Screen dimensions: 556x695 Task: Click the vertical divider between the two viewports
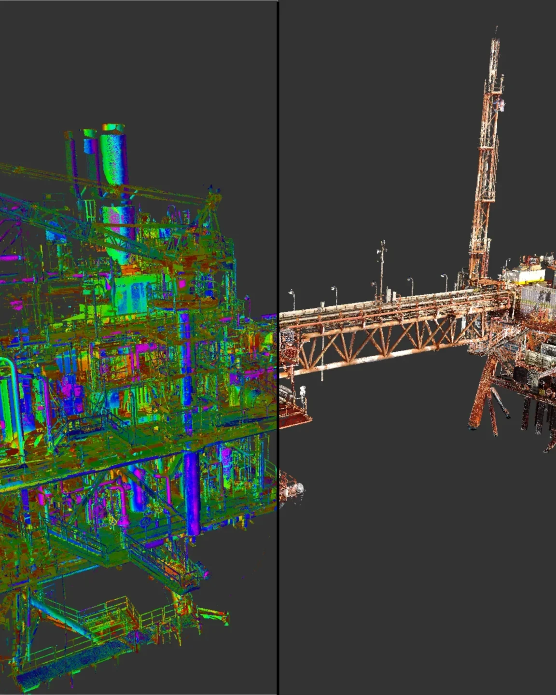[278, 347]
